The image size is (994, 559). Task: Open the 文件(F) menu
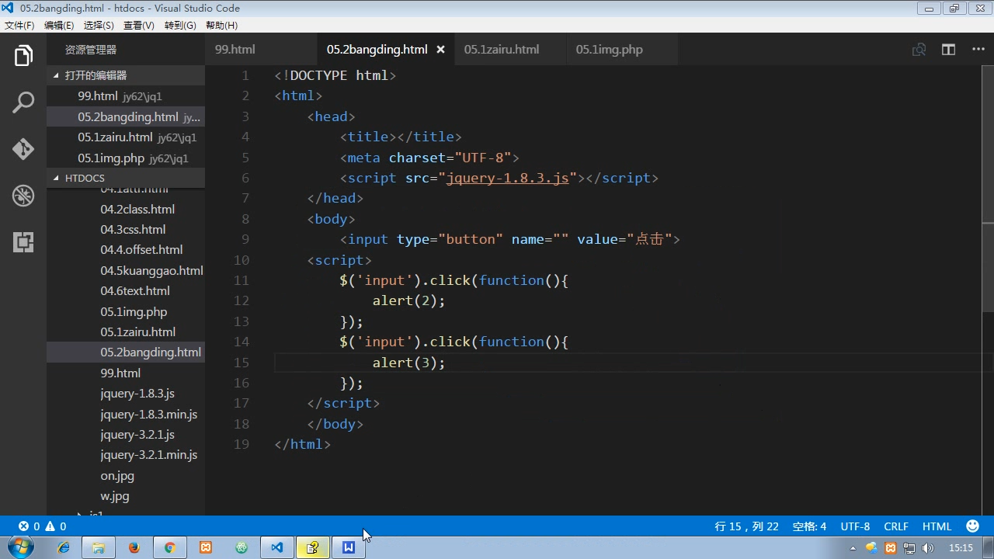tap(19, 25)
